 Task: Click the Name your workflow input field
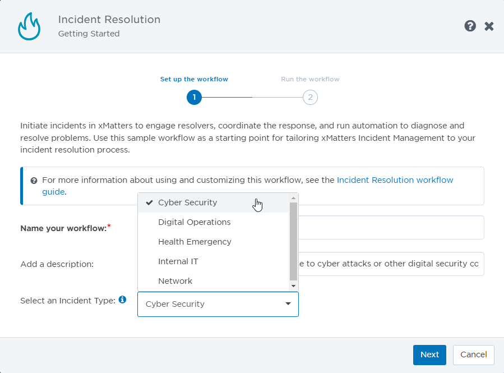point(391,228)
